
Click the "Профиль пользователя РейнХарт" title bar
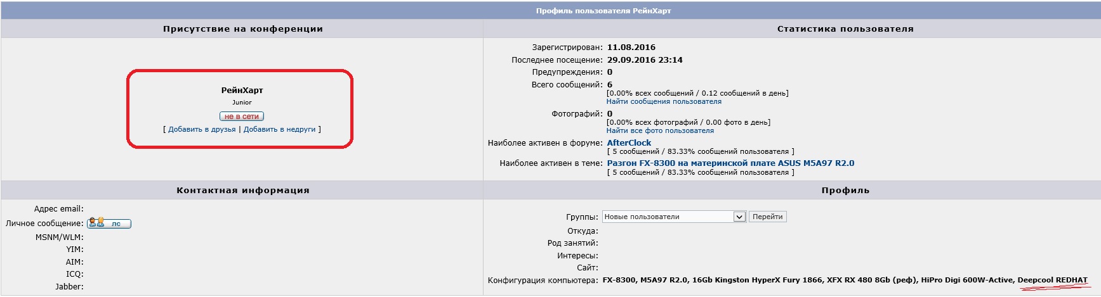pos(603,11)
